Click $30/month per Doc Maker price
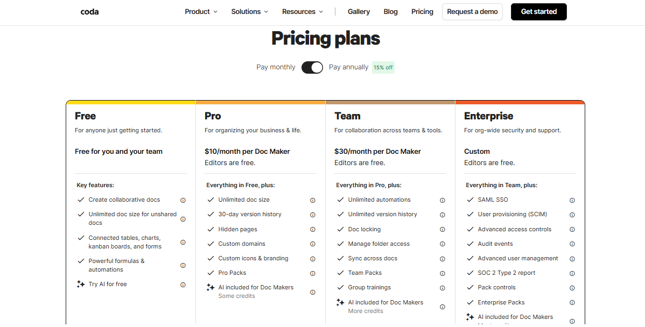The height and width of the screenshot is (327, 645). (x=377, y=151)
